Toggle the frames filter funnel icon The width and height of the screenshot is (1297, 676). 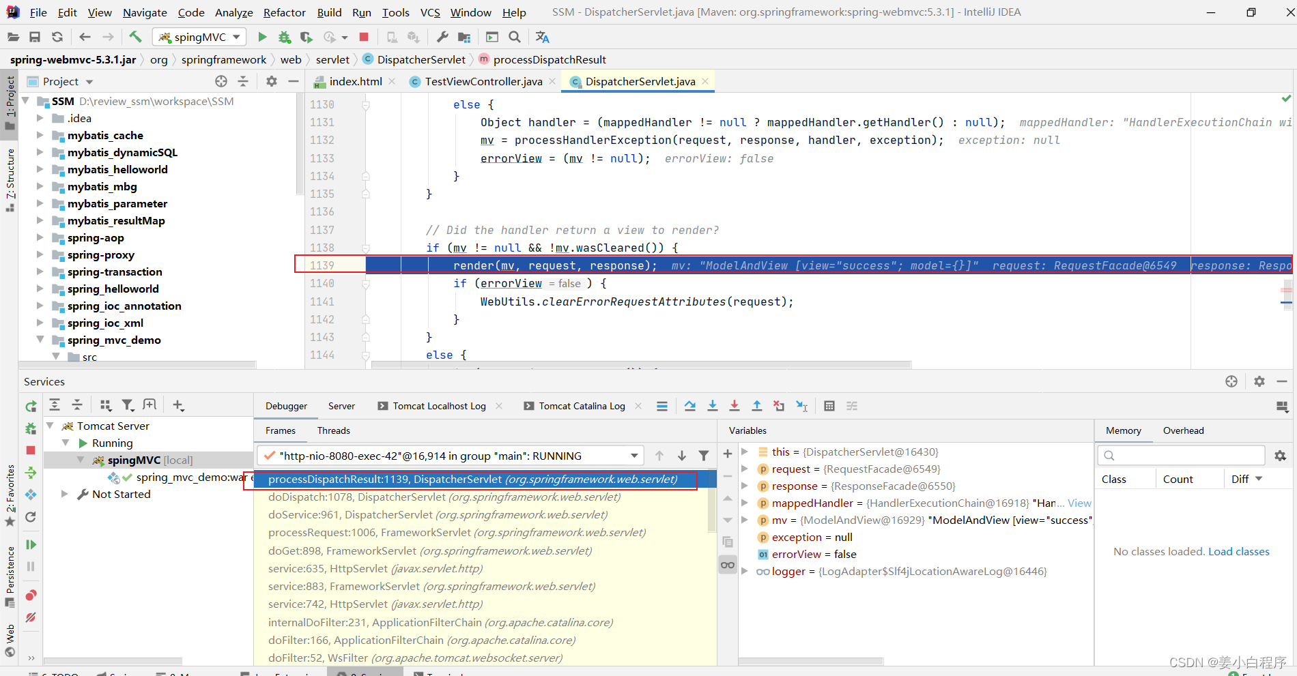point(704,456)
